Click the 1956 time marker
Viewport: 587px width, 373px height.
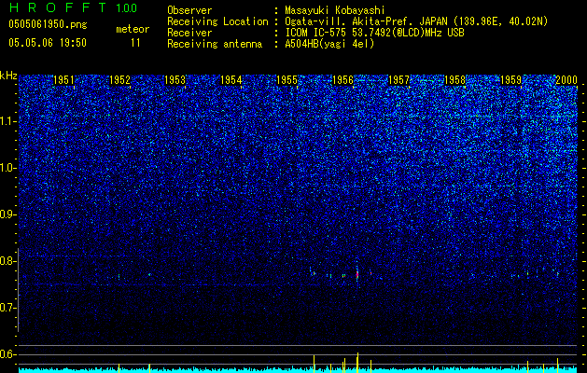[342, 80]
